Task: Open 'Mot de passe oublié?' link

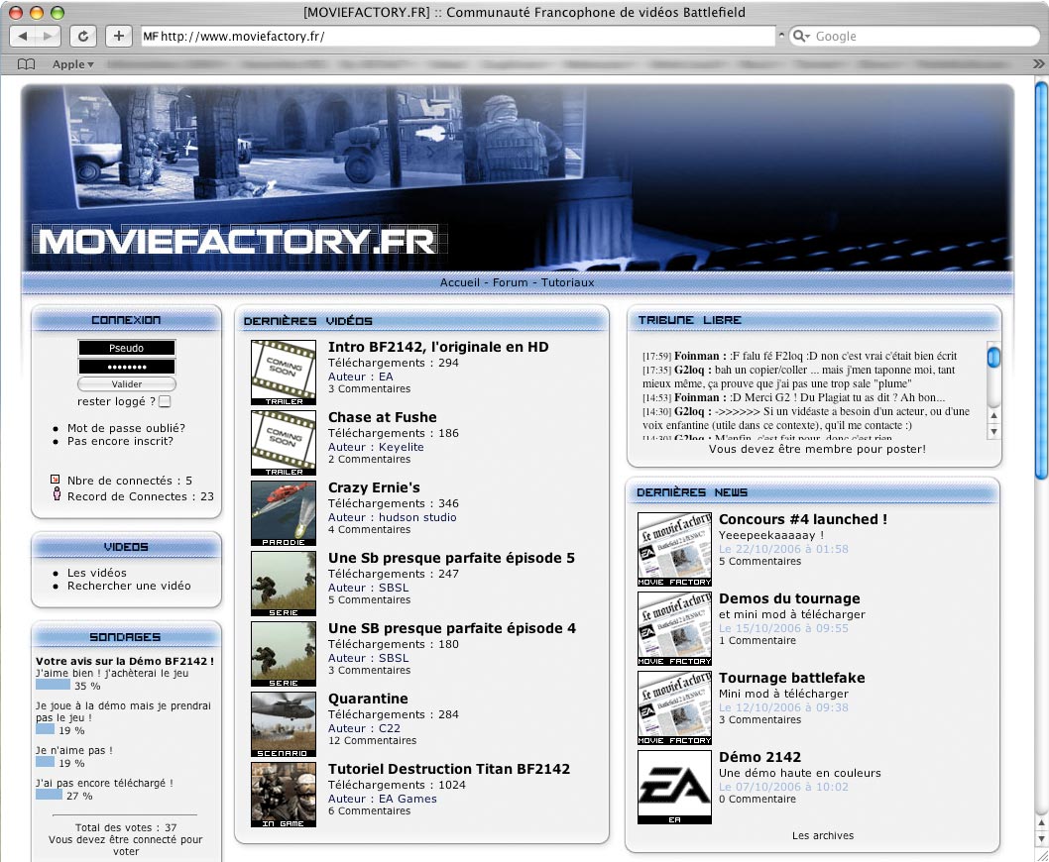Action: [126, 428]
